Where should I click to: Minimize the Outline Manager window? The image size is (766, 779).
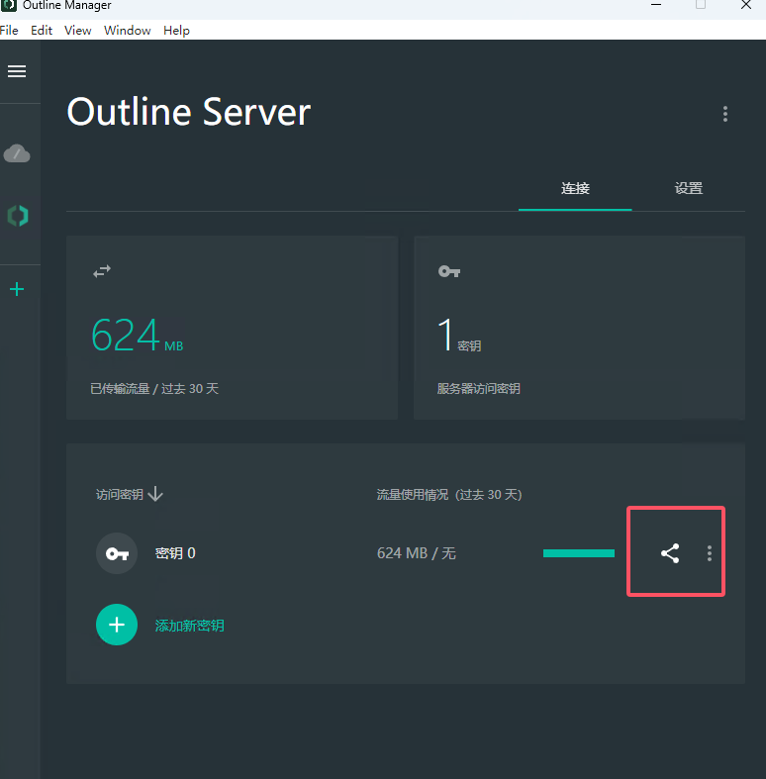[656, 5]
